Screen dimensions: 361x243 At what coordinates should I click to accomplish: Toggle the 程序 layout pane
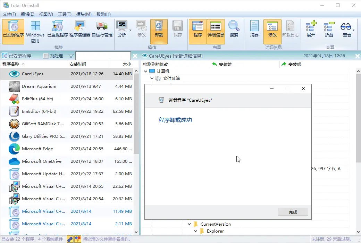point(198,31)
